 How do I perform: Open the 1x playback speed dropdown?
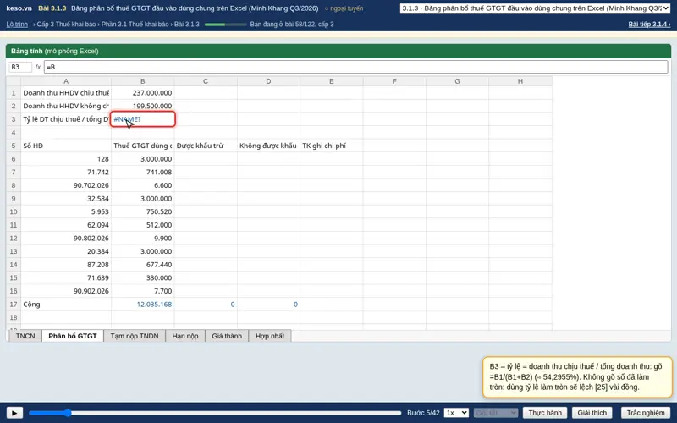click(x=456, y=413)
